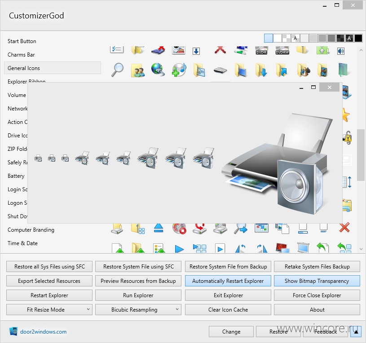The width and height of the screenshot is (366, 343).
Task: Click the Clear Icon Cache button
Action: pyautogui.click(x=228, y=310)
